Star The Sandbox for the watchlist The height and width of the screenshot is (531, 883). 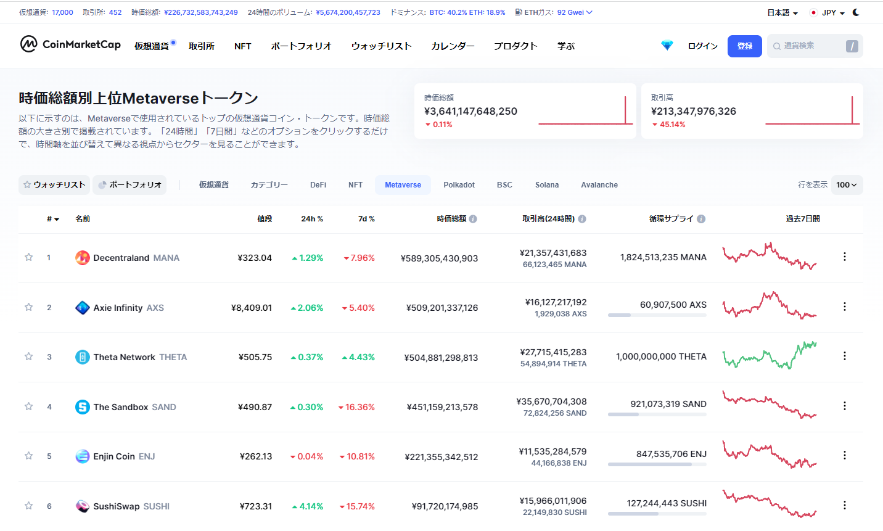tap(28, 406)
